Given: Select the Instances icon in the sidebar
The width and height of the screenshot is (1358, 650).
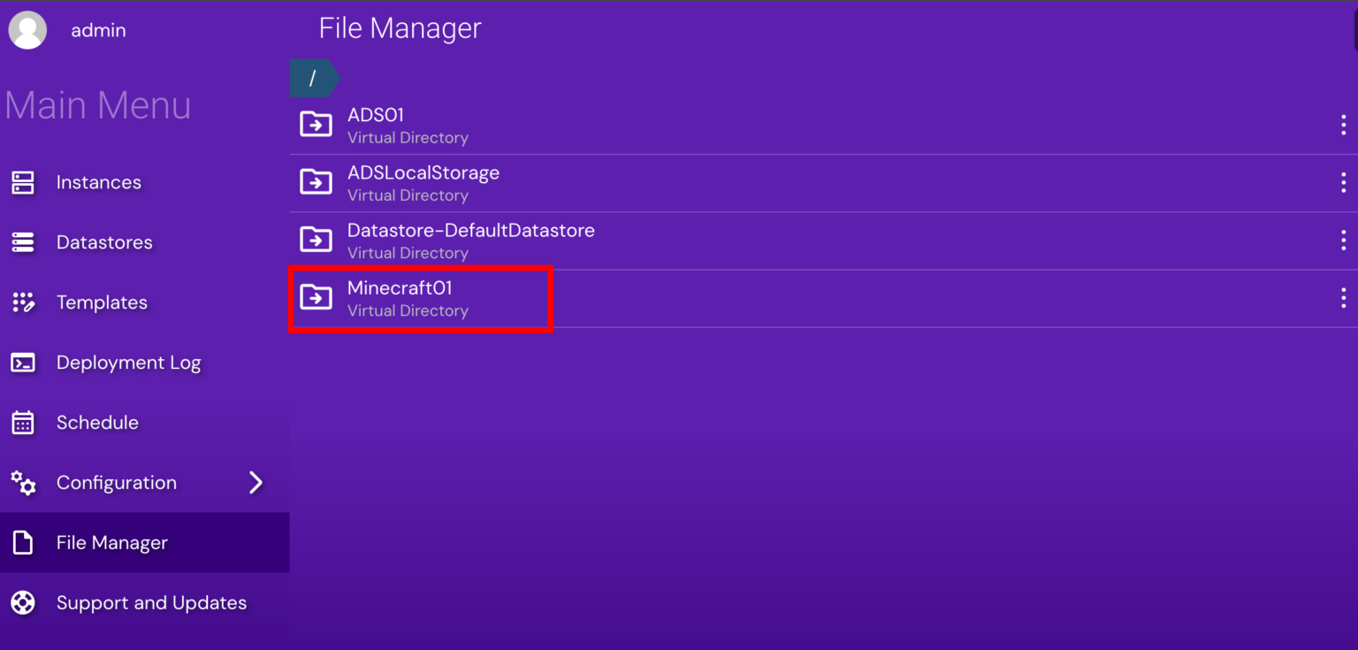Looking at the screenshot, I should click(22, 182).
